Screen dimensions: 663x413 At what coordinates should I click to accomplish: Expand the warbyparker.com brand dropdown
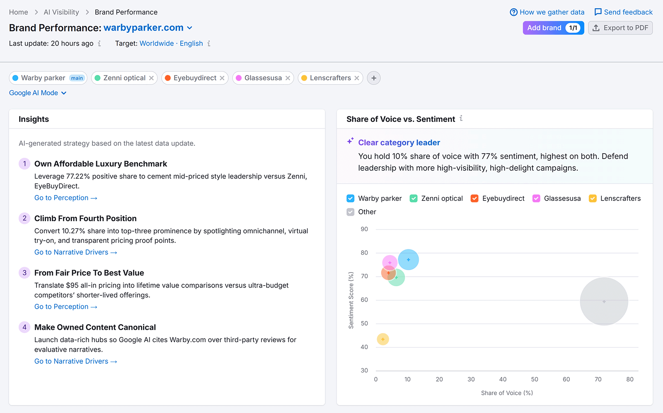pyautogui.click(x=190, y=28)
